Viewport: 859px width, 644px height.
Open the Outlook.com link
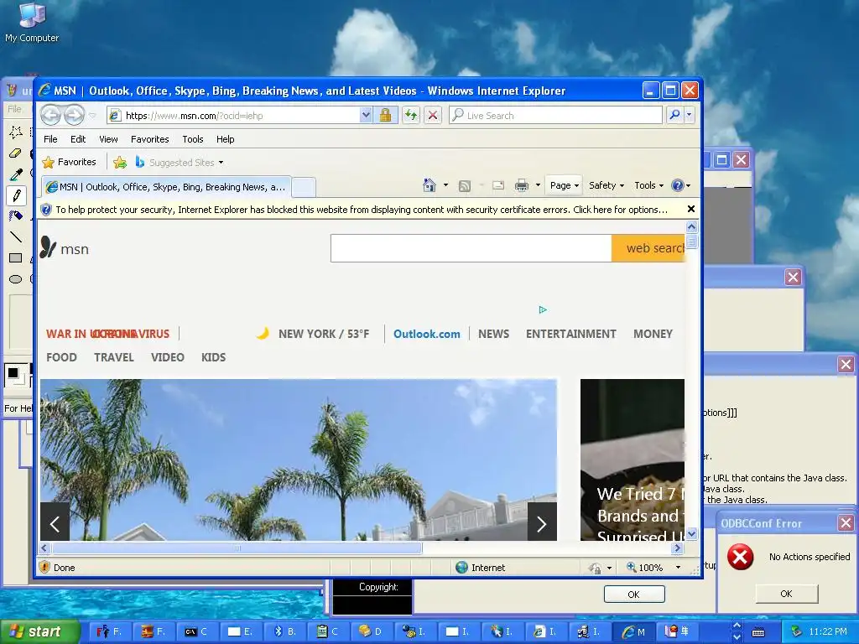click(x=427, y=334)
